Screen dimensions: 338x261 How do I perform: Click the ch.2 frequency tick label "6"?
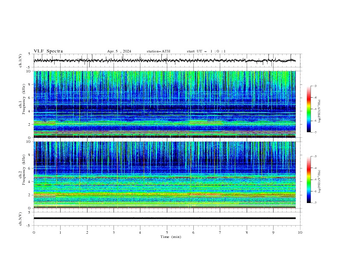click(29, 168)
